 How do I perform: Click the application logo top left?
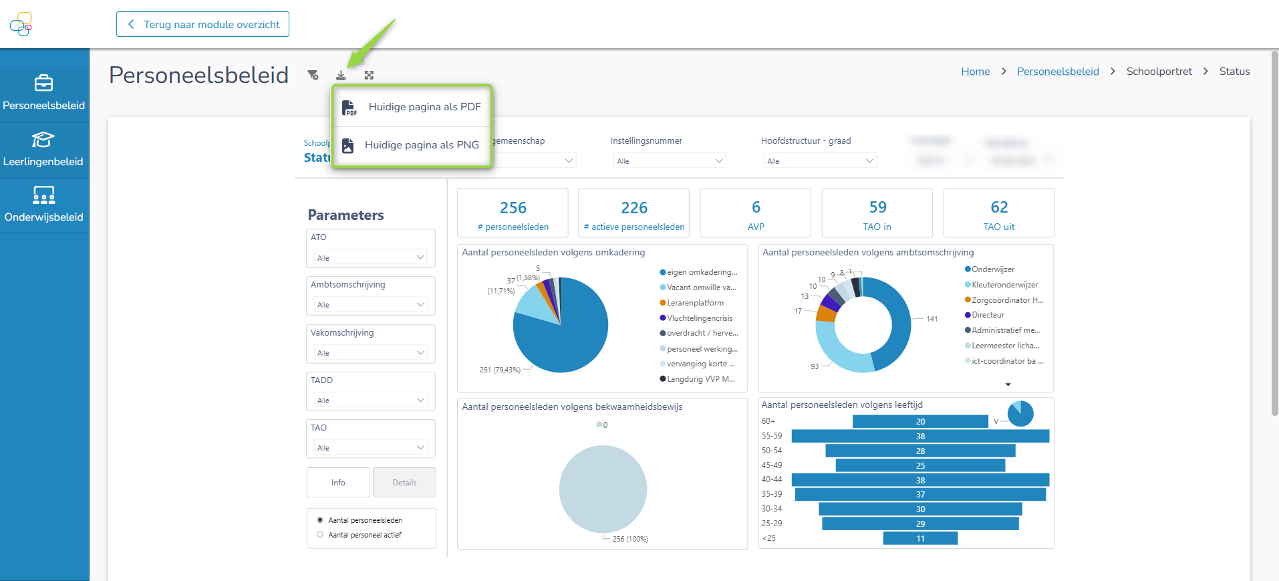coord(21,24)
